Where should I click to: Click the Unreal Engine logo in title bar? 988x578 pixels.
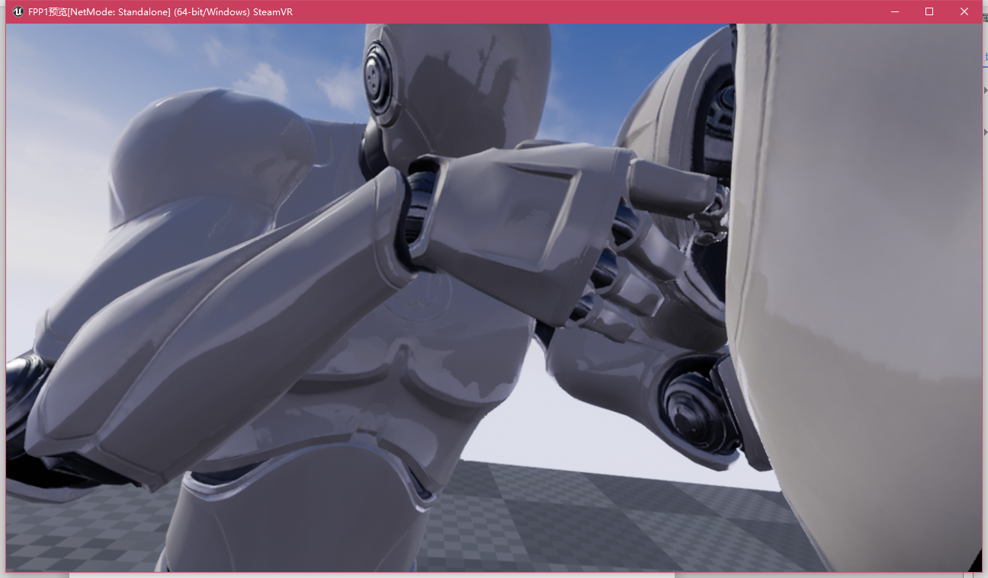pos(18,11)
